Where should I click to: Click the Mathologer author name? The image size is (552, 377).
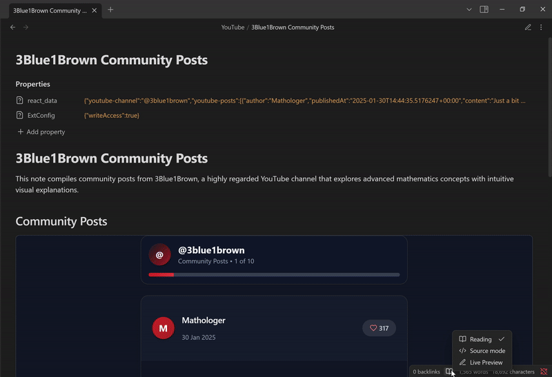pyautogui.click(x=204, y=320)
